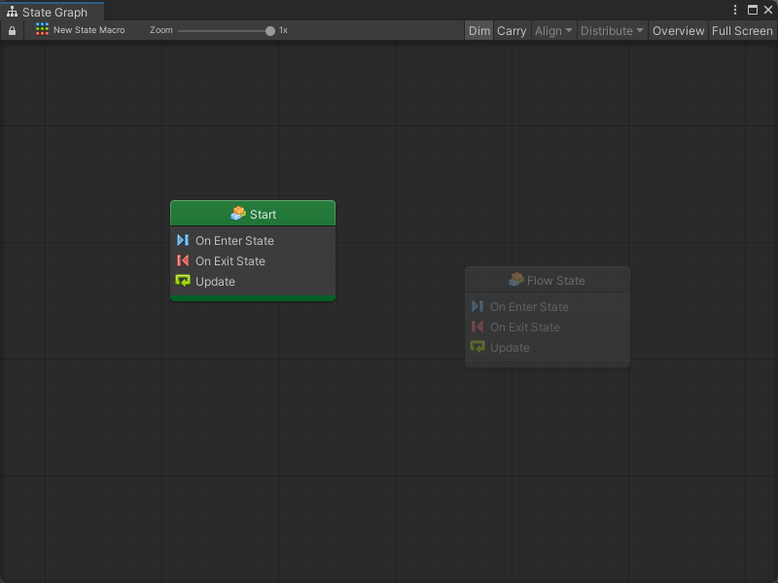
Task: Click the New State Macro grid icon
Action: pyautogui.click(x=42, y=30)
